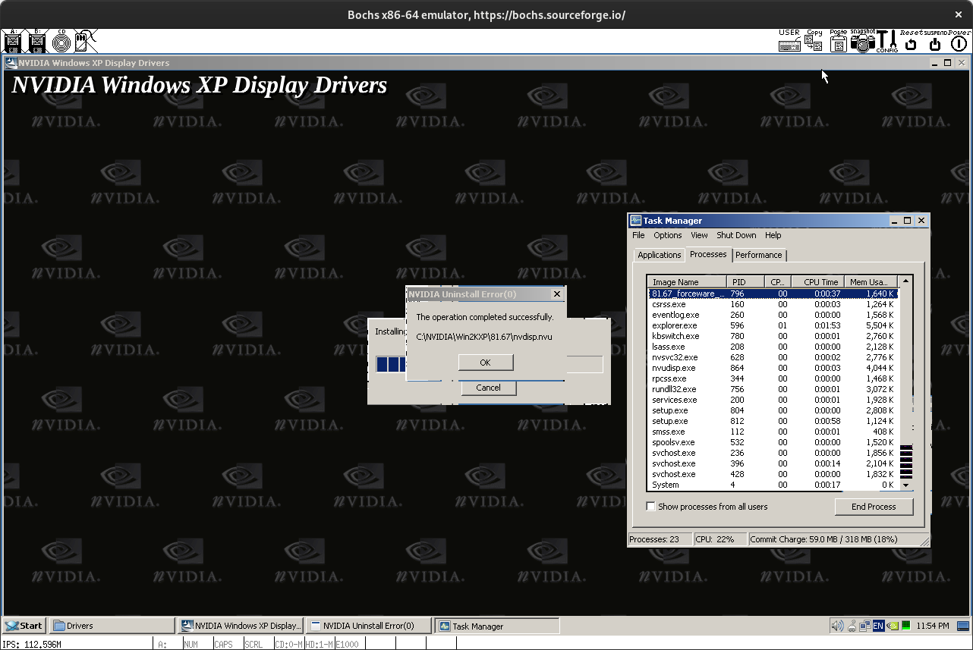Click Bochs floppy B: drive icon
The height and width of the screenshot is (650, 973).
click(37, 41)
